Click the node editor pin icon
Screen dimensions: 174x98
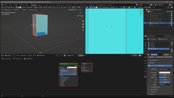[85, 56]
